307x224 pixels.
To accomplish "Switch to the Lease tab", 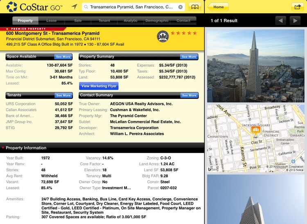I will (52, 20).
